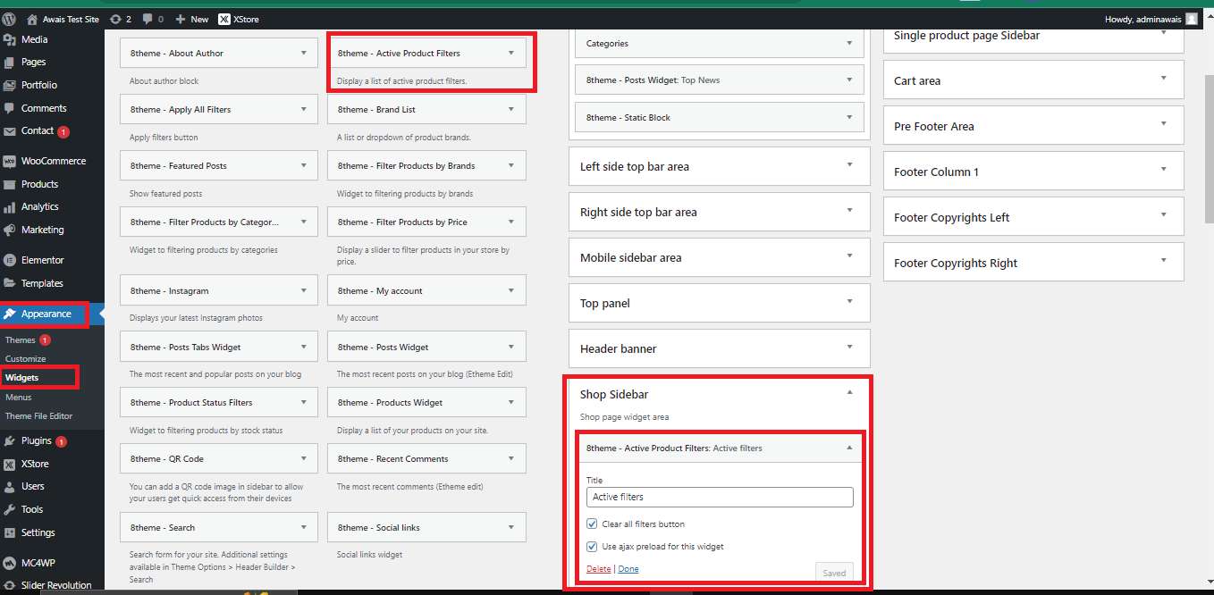Image resolution: width=1214 pixels, height=595 pixels.
Task: Click the widget Title input field
Action: (720, 497)
